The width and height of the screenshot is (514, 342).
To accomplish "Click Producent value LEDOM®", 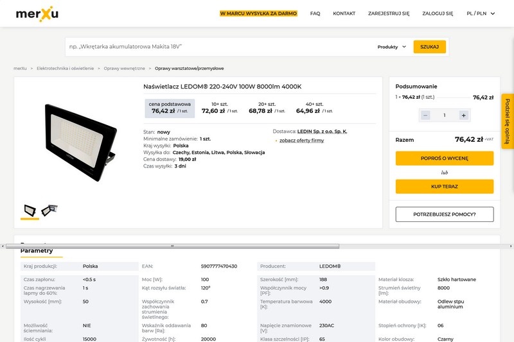I will [x=330, y=266].
